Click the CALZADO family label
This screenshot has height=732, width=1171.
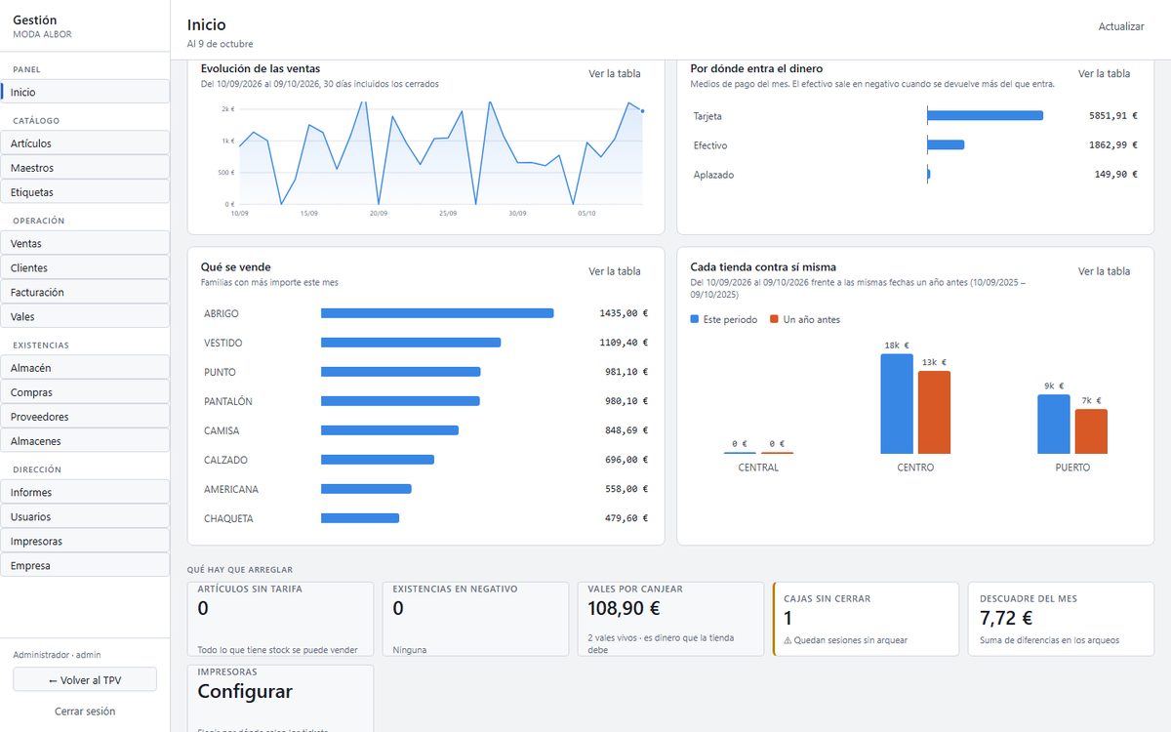pos(225,460)
